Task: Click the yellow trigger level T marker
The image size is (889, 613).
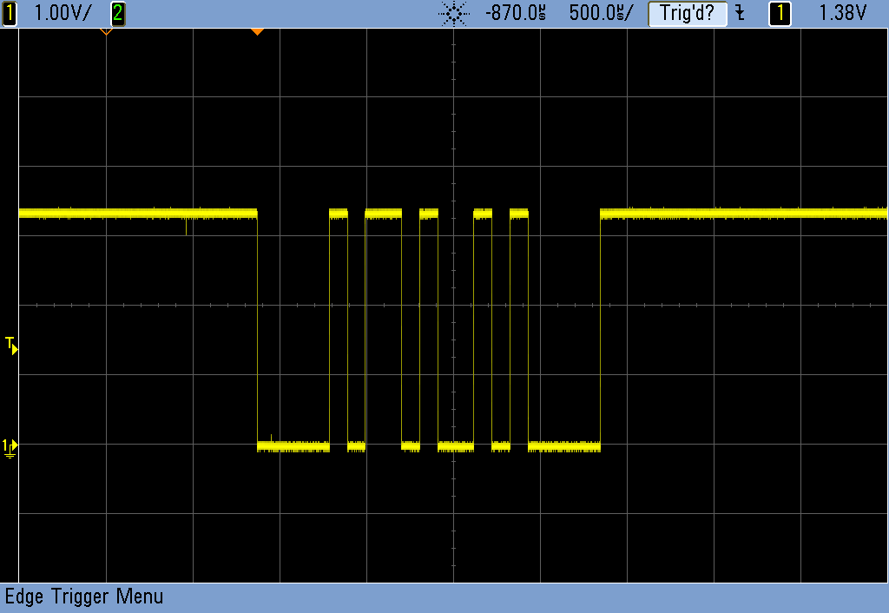Action: click(x=11, y=346)
